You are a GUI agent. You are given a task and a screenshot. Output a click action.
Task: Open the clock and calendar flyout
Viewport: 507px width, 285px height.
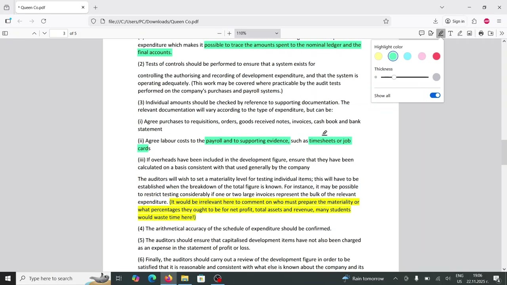coord(477,278)
